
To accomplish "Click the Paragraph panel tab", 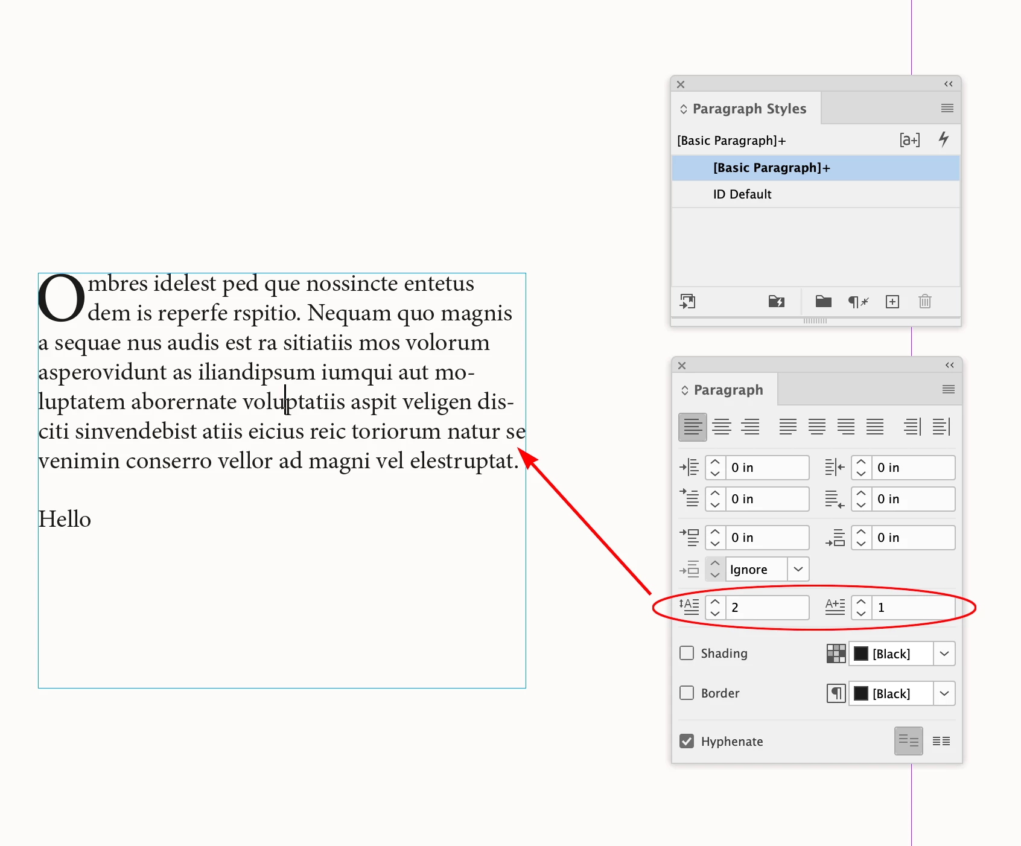I will pyautogui.click(x=725, y=390).
